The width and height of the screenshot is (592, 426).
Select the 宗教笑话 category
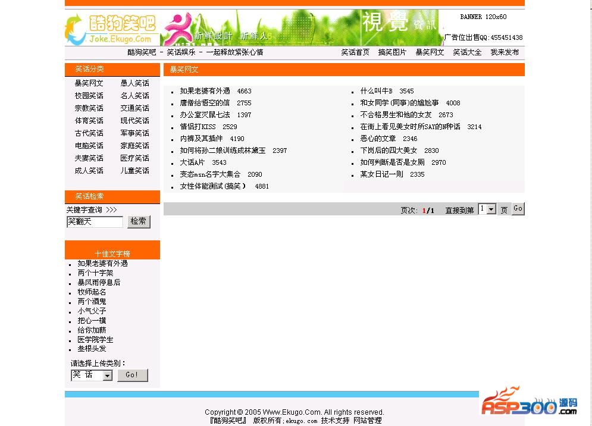89,108
